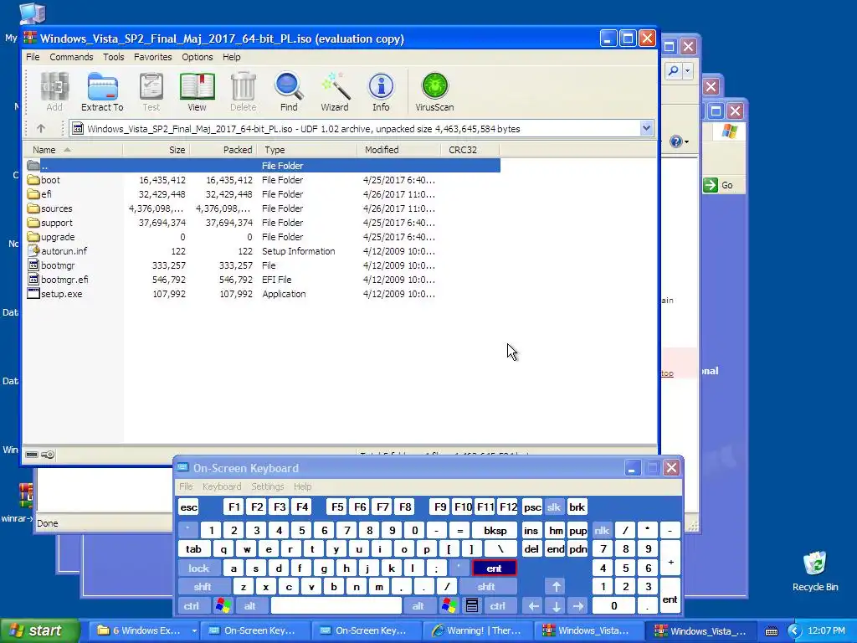The width and height of the screenshot is (857, 643).
Task: Select setup.exe application
Action: pos(54,294)
